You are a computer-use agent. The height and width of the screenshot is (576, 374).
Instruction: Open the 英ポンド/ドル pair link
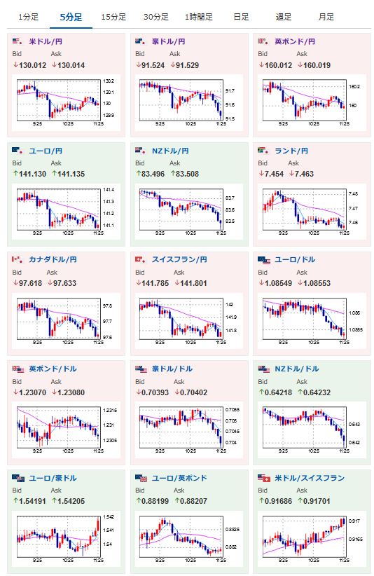53,369
